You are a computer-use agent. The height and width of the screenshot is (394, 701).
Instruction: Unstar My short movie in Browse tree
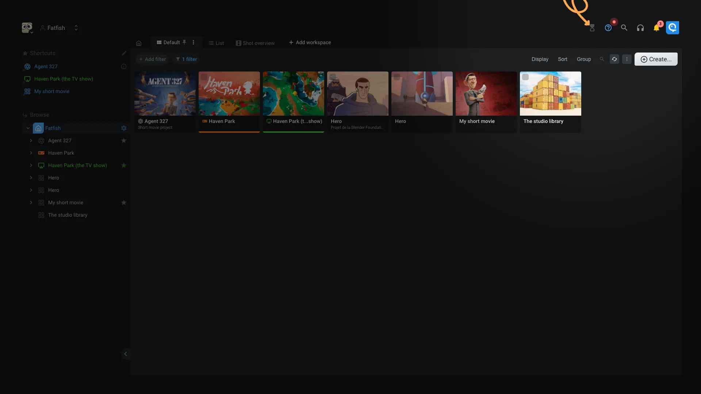point(124,202)
